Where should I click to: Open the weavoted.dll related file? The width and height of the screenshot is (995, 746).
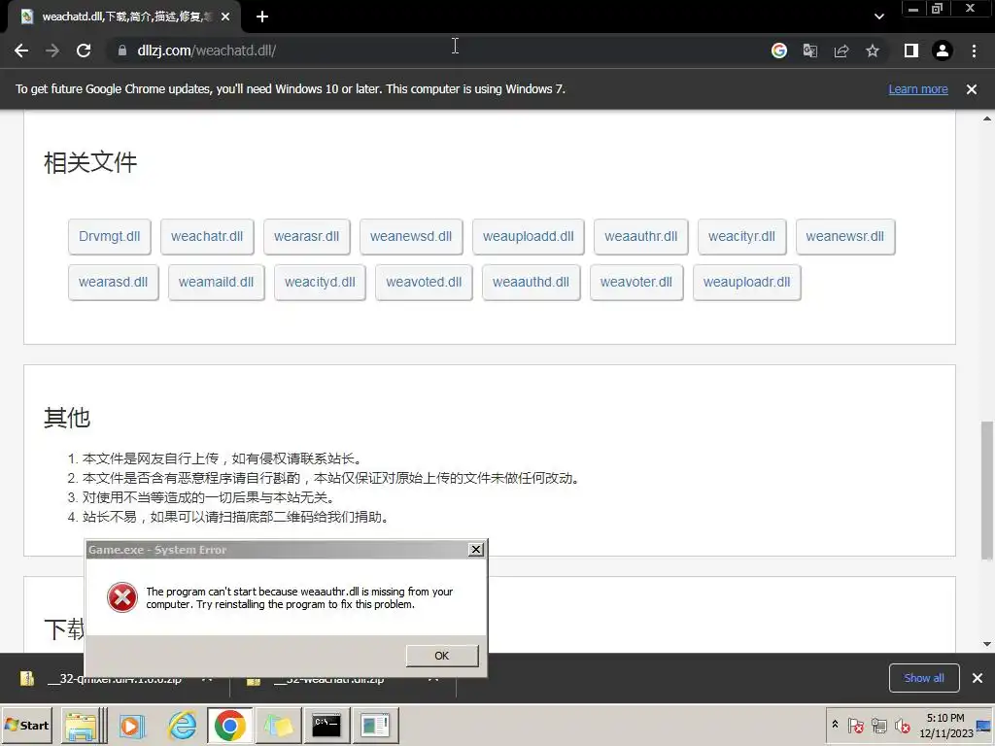tap(424, 283)
